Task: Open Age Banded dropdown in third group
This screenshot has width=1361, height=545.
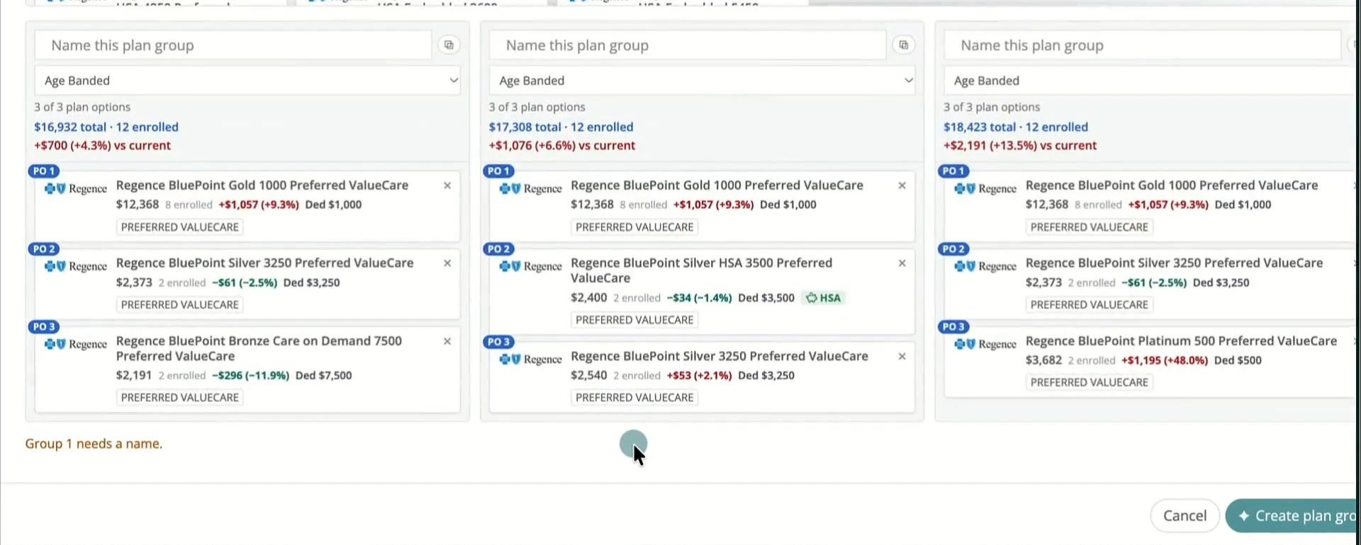Action: tap(1150, 81)
